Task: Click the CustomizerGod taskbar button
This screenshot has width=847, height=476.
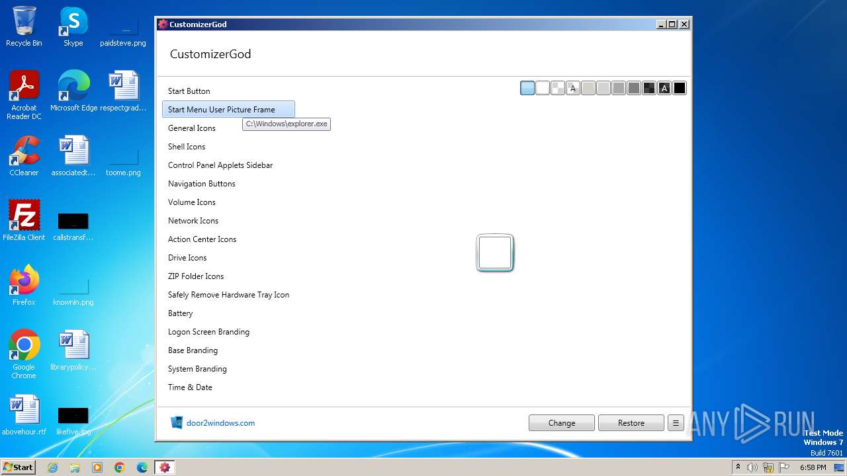Action: (x=165, y=467)
